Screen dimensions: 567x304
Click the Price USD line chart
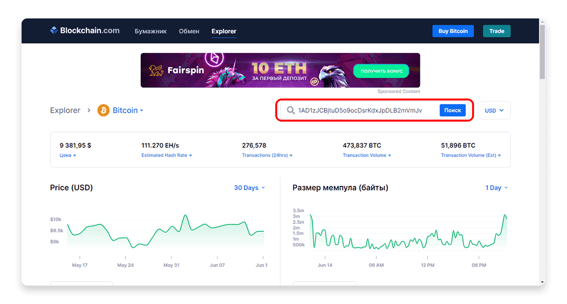pyautogui.click(x=166, y=232)
